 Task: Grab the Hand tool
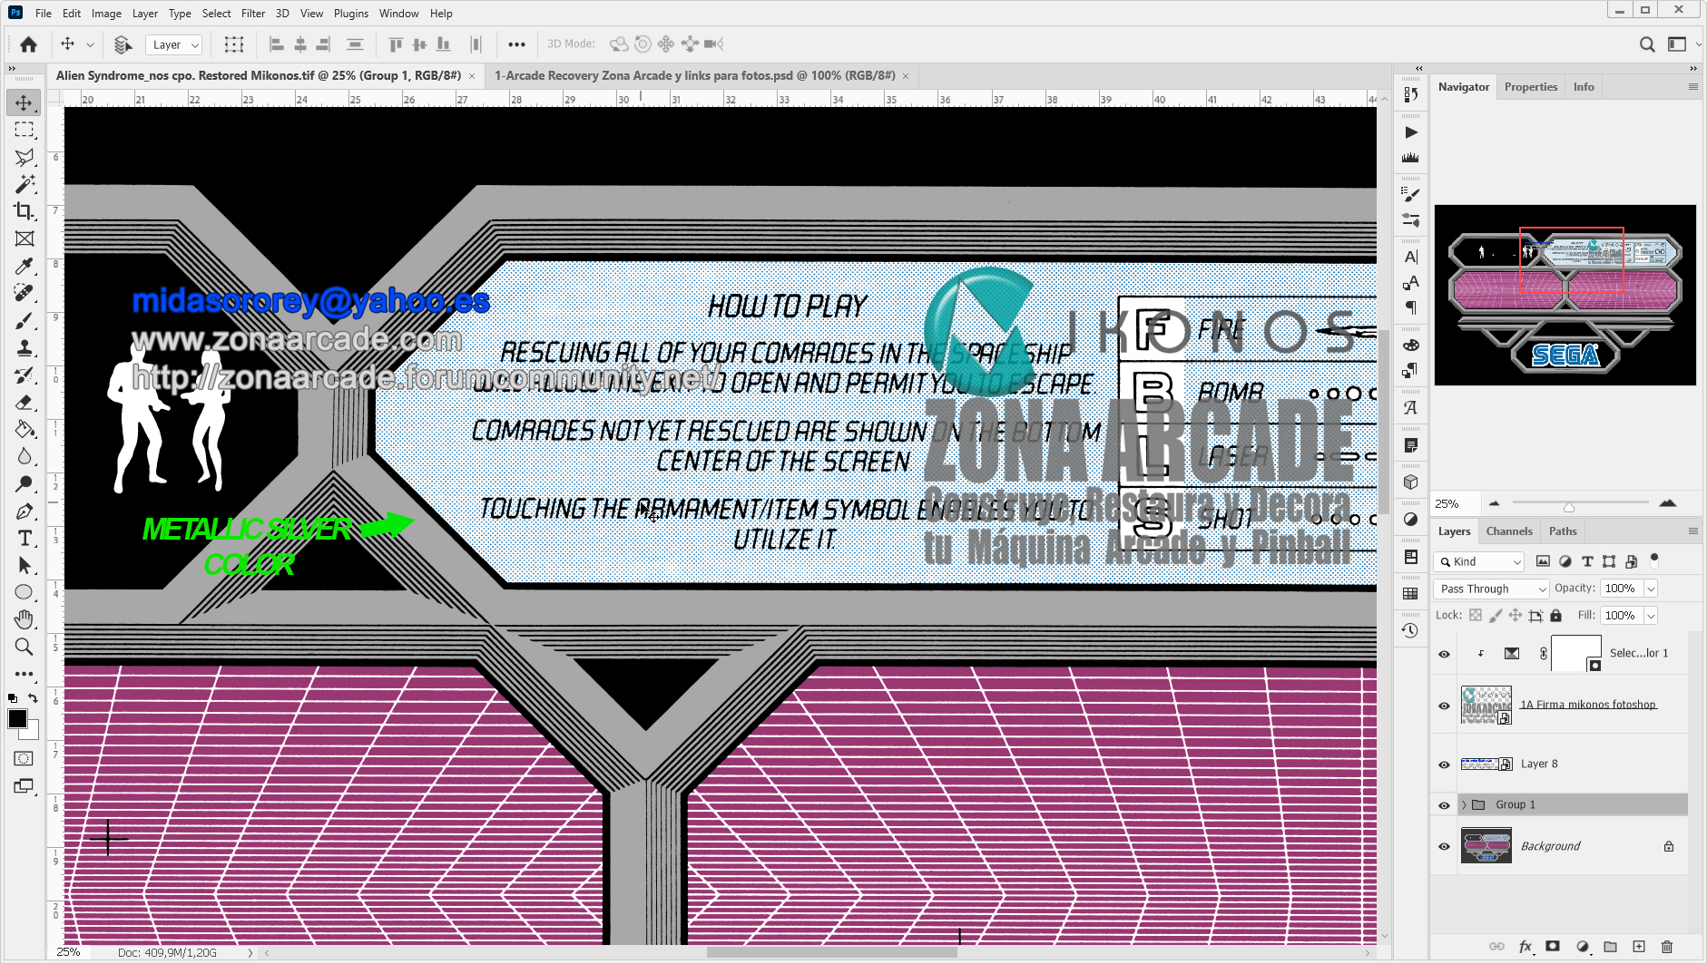point(25,619)
